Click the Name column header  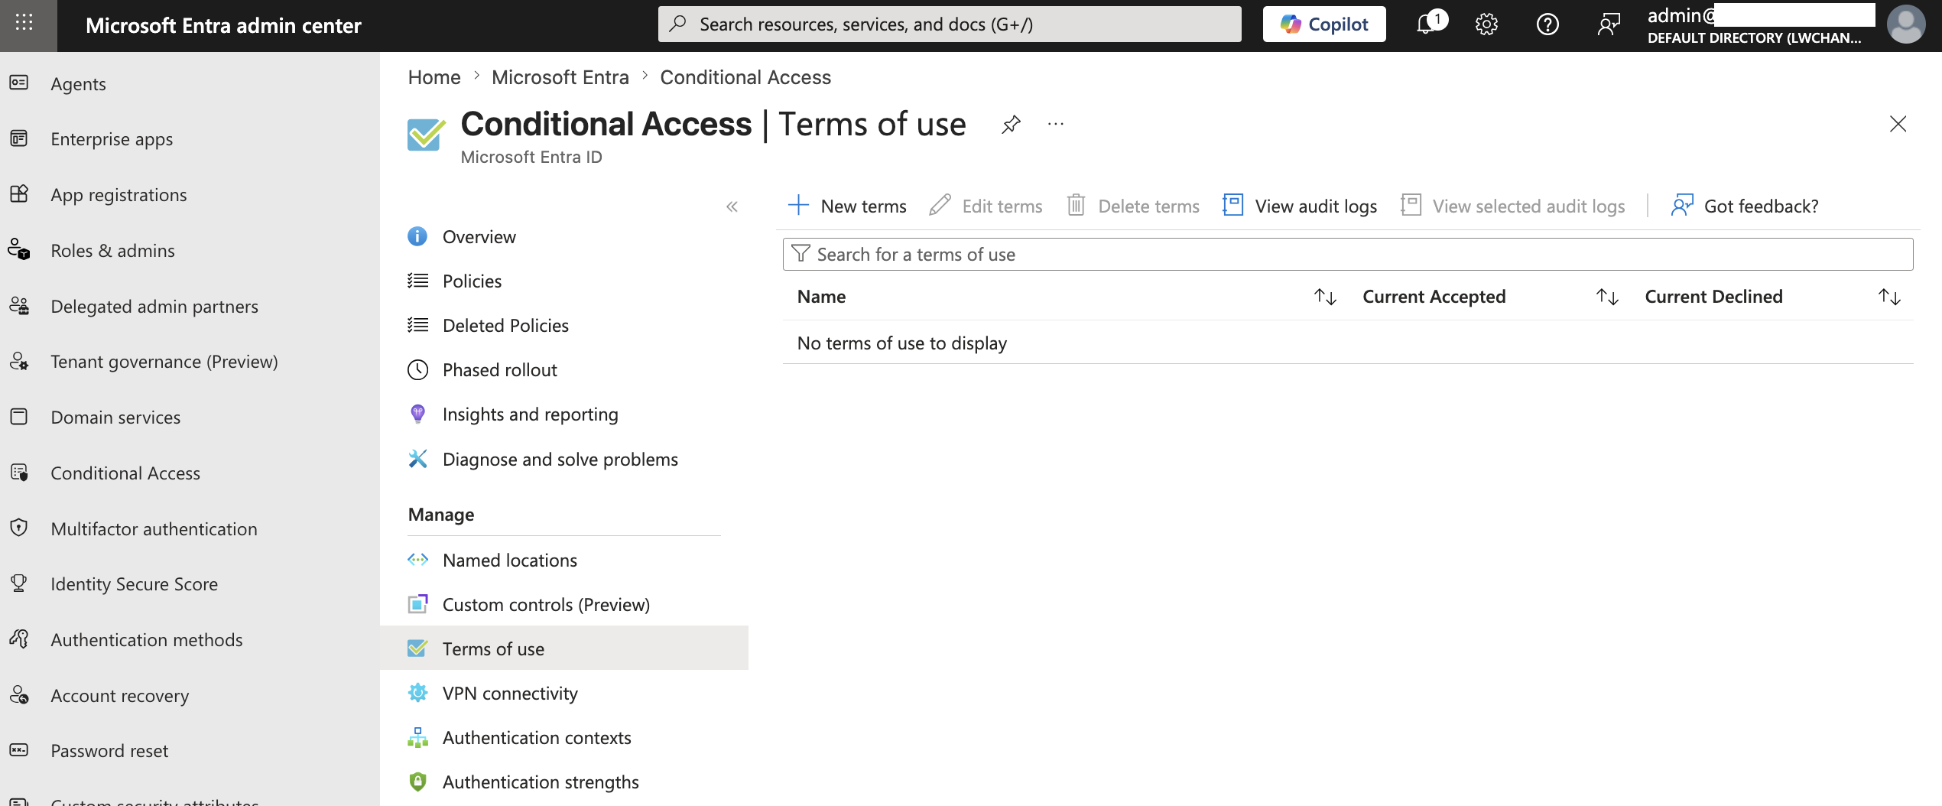[x=821, y=297]
